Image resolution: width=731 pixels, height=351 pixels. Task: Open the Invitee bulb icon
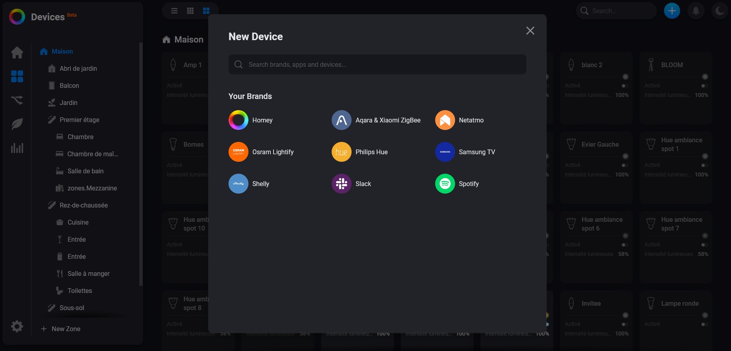click(x=571, y=303)
